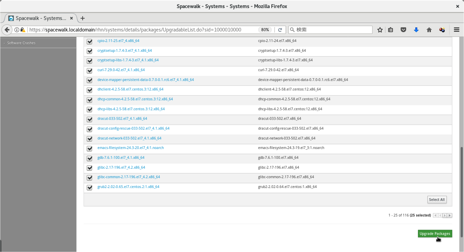Uncheck the gdb-7.6.1-100 package checkbox
This screenshot has height=252, width=464.
click(x=89, y=158)
